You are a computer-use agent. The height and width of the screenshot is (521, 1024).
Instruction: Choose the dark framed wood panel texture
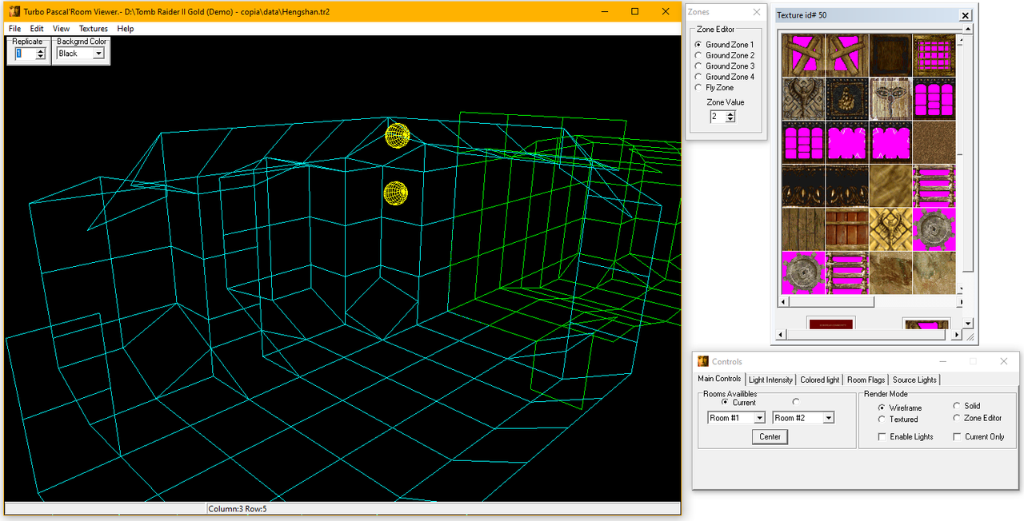tap(890, 54)
